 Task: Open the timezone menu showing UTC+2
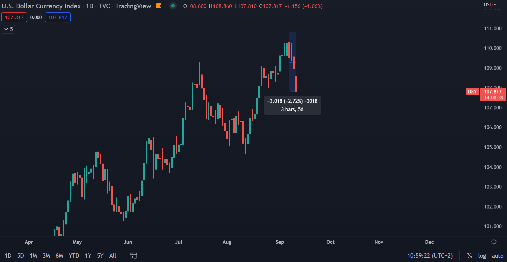(x=430, y=256)
